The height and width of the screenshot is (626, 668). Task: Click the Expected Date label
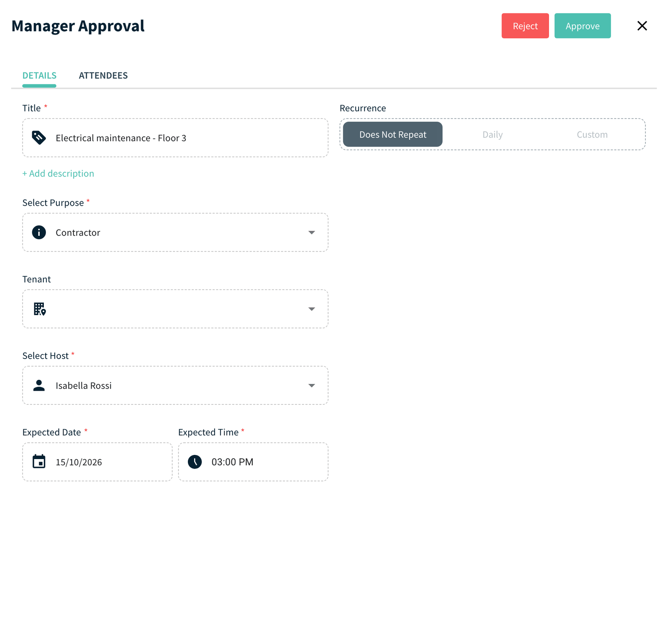(x=52, y=432)
